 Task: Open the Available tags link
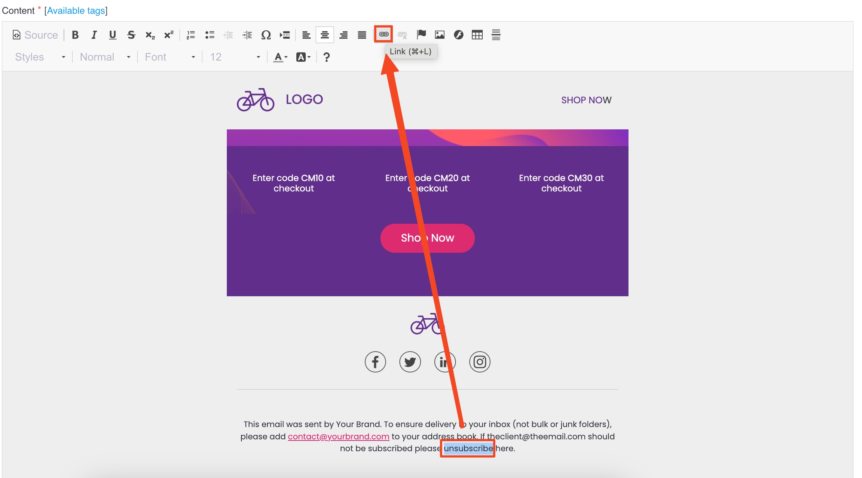tap(76, 10)
